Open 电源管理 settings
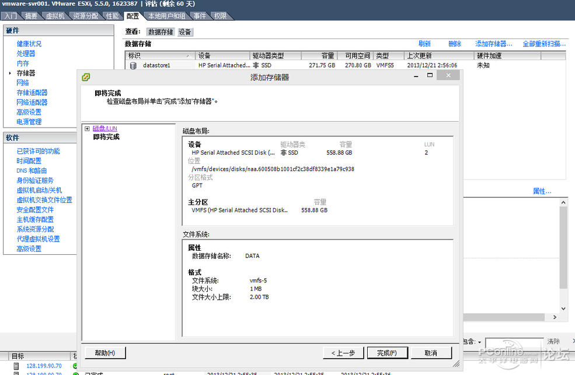The image size is (575, 375). point(29,122)
